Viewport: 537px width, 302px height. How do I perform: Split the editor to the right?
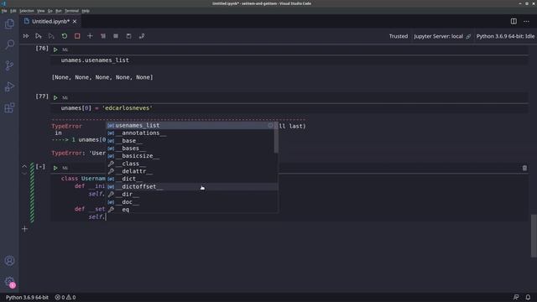[x=514, y=21]
